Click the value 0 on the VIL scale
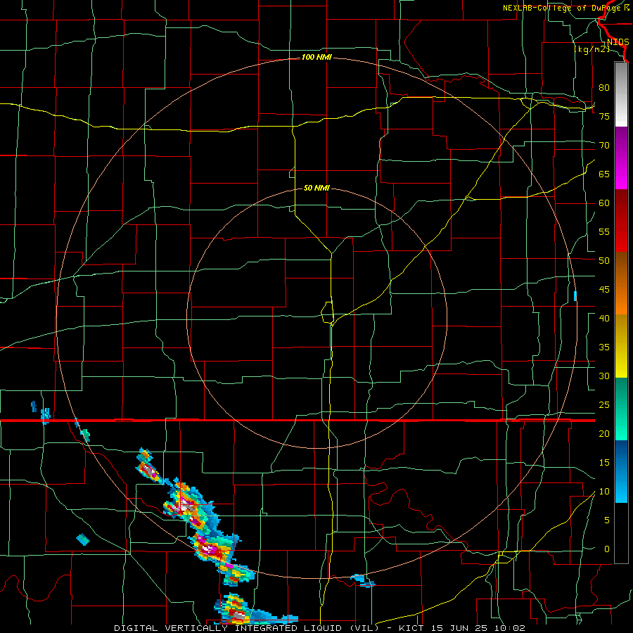 607,549
